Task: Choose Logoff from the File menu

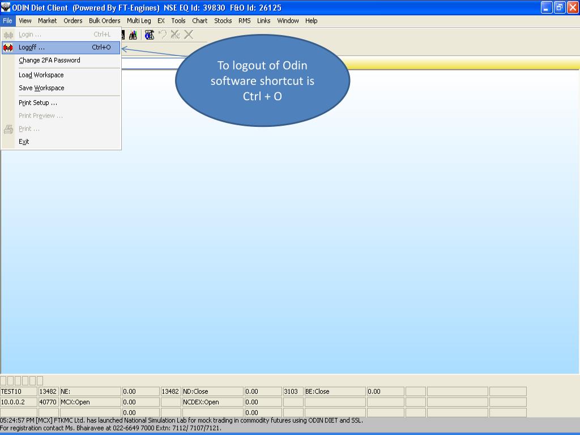Action: (61, 48)
